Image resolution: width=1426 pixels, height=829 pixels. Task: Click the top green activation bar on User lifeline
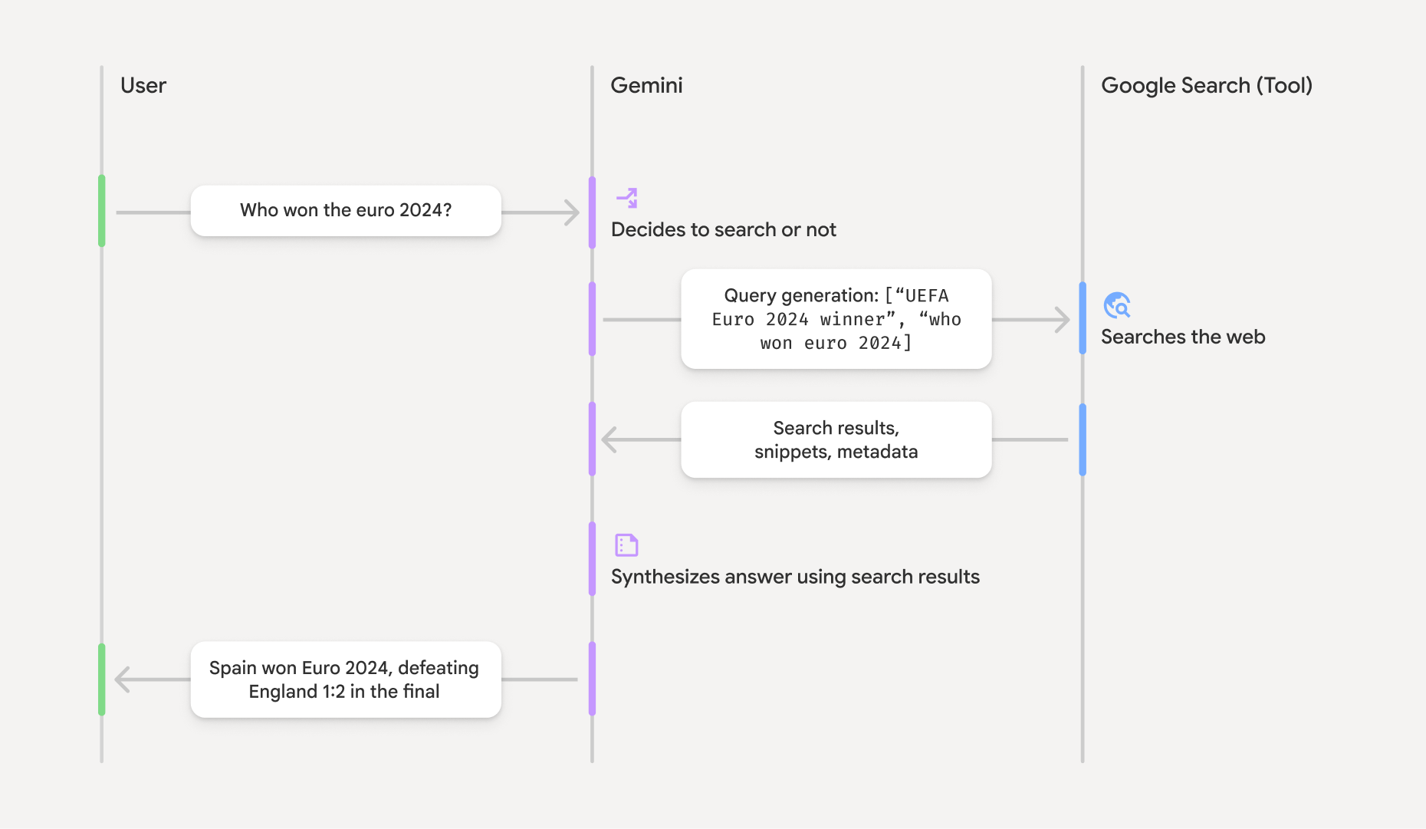(x=102, y=211)
